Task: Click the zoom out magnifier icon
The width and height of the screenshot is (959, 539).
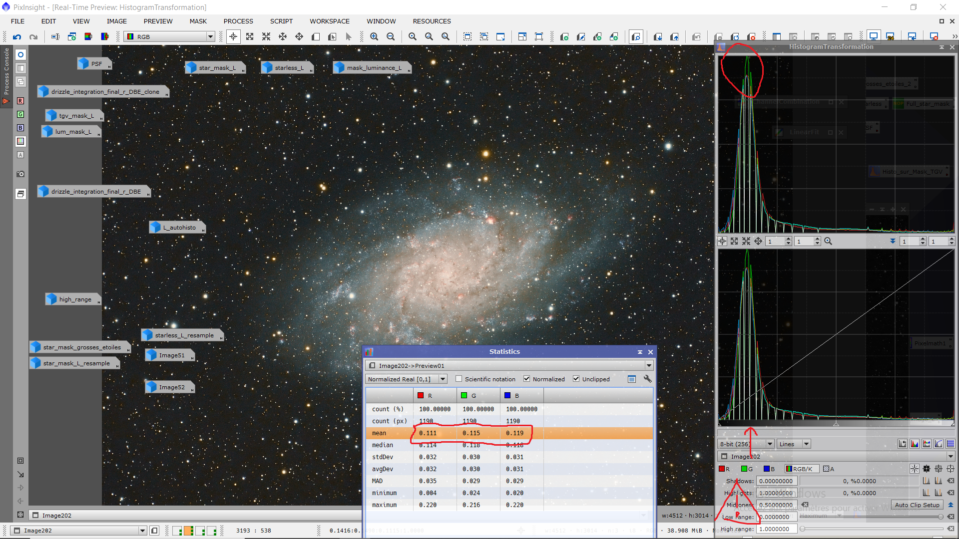Action: [391, 36]
